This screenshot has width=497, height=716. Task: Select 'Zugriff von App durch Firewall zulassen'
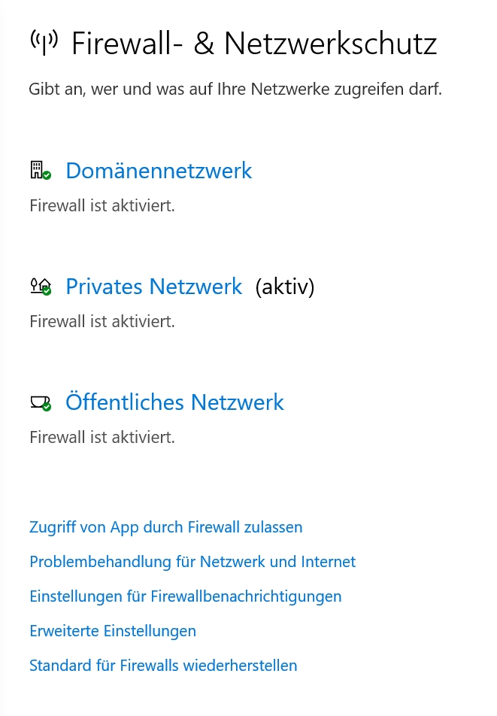[x=165, y=527]
